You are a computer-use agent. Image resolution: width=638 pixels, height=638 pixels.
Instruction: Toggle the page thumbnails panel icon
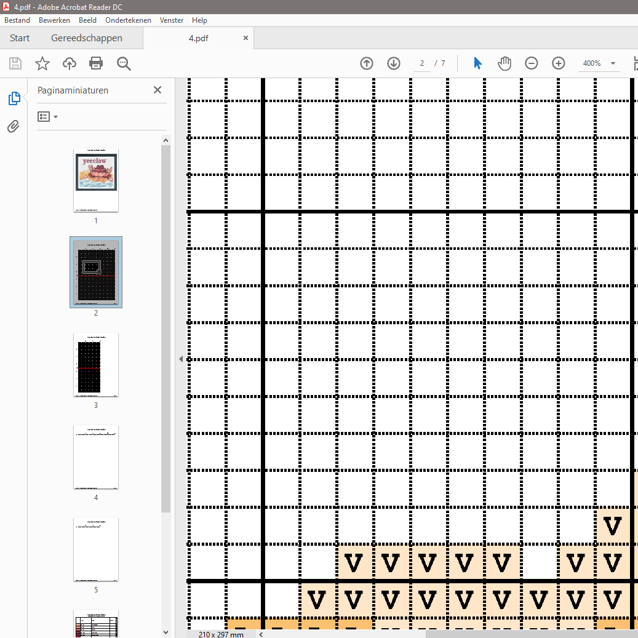(14, 98)
